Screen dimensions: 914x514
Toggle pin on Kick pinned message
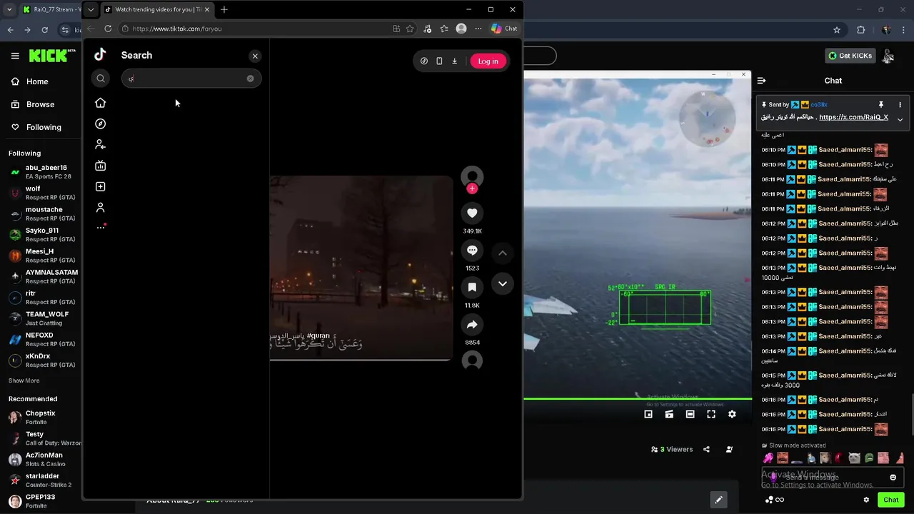click(881, 104)
